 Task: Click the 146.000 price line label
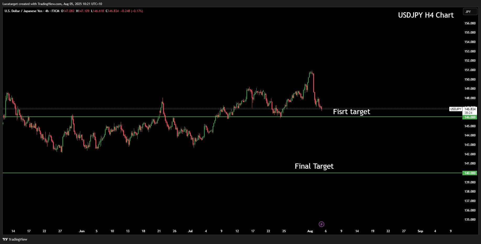470,117
